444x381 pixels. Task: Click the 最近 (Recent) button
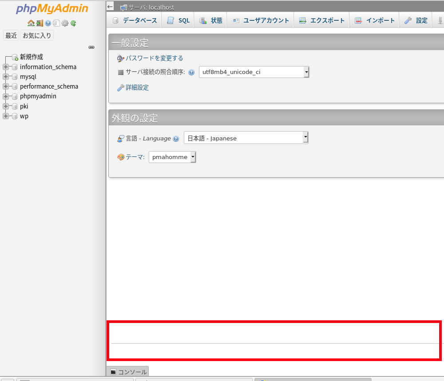click(x=11, y=35)
